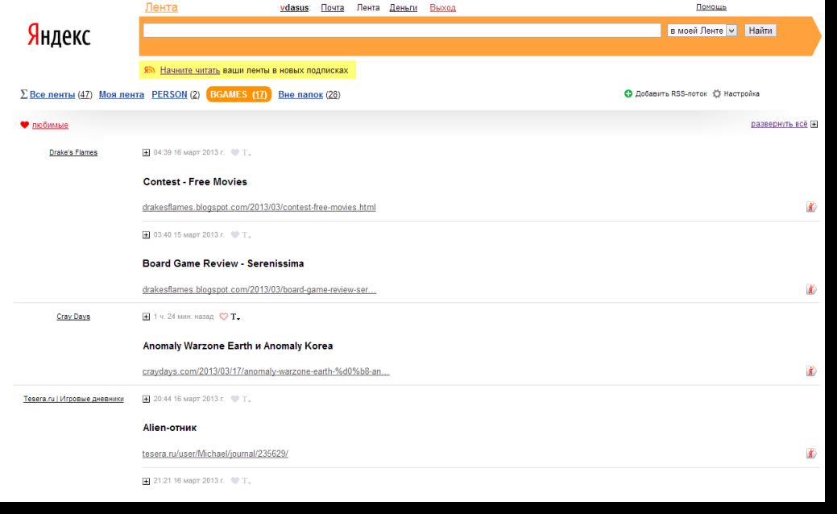The height and width of the screenshot is (514, 837).
Task: Click the sigma icon before Все ленты
Action: pyautogui.click(x=23, y=94)
